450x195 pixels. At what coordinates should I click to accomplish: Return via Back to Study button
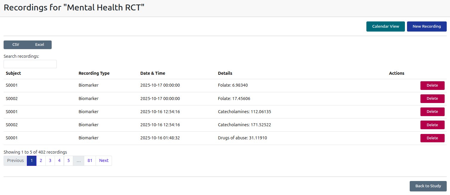(428, 186)
